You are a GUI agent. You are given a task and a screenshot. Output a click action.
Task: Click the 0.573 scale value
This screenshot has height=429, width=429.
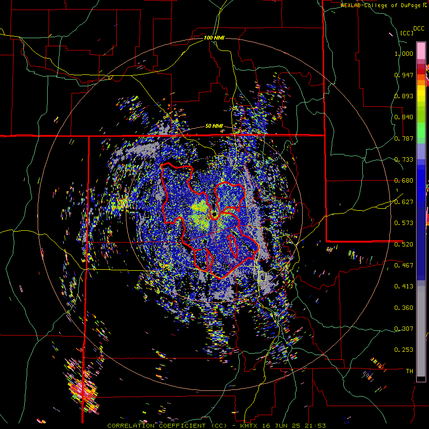(x=404, y=223)
